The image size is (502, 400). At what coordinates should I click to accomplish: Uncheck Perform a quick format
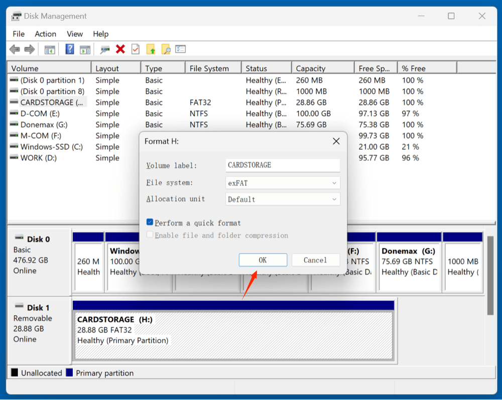[150, 223]
